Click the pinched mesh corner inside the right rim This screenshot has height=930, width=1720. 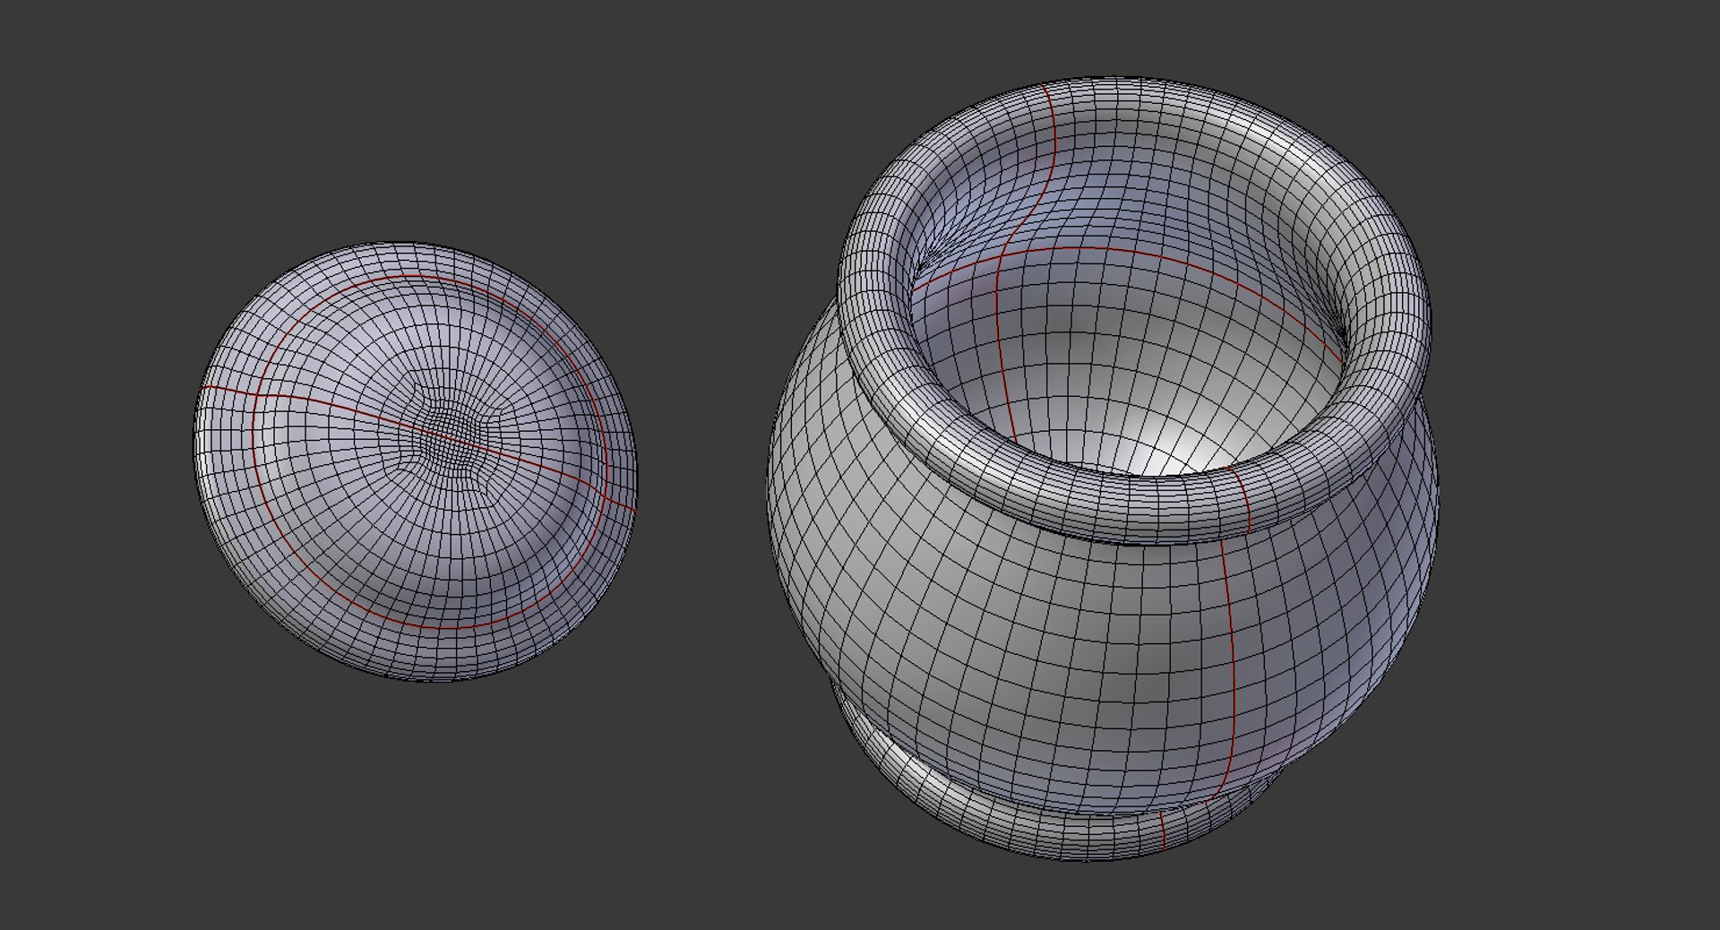(1337, 330)
